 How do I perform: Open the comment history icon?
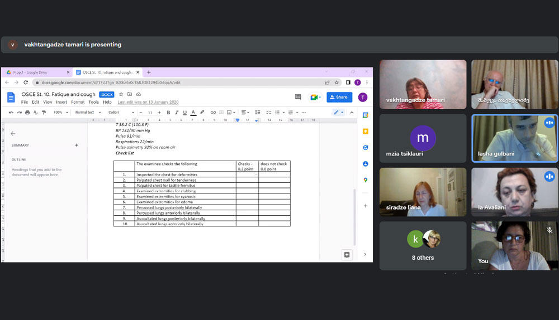pyautogui.click(x=298, y=97)
